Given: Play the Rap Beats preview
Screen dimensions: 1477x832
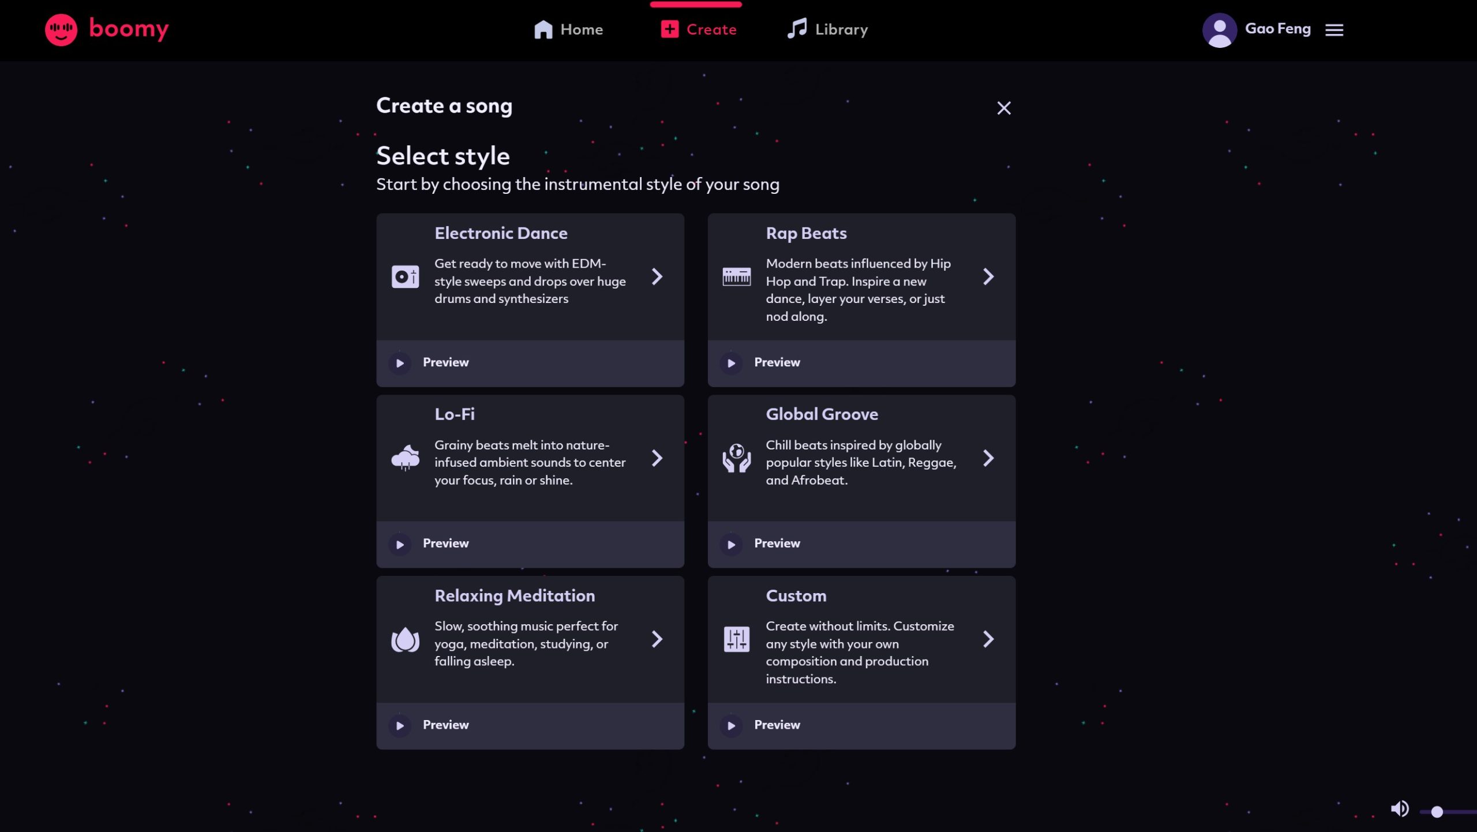Looking at the screenshot, I should tap(731, 363).
